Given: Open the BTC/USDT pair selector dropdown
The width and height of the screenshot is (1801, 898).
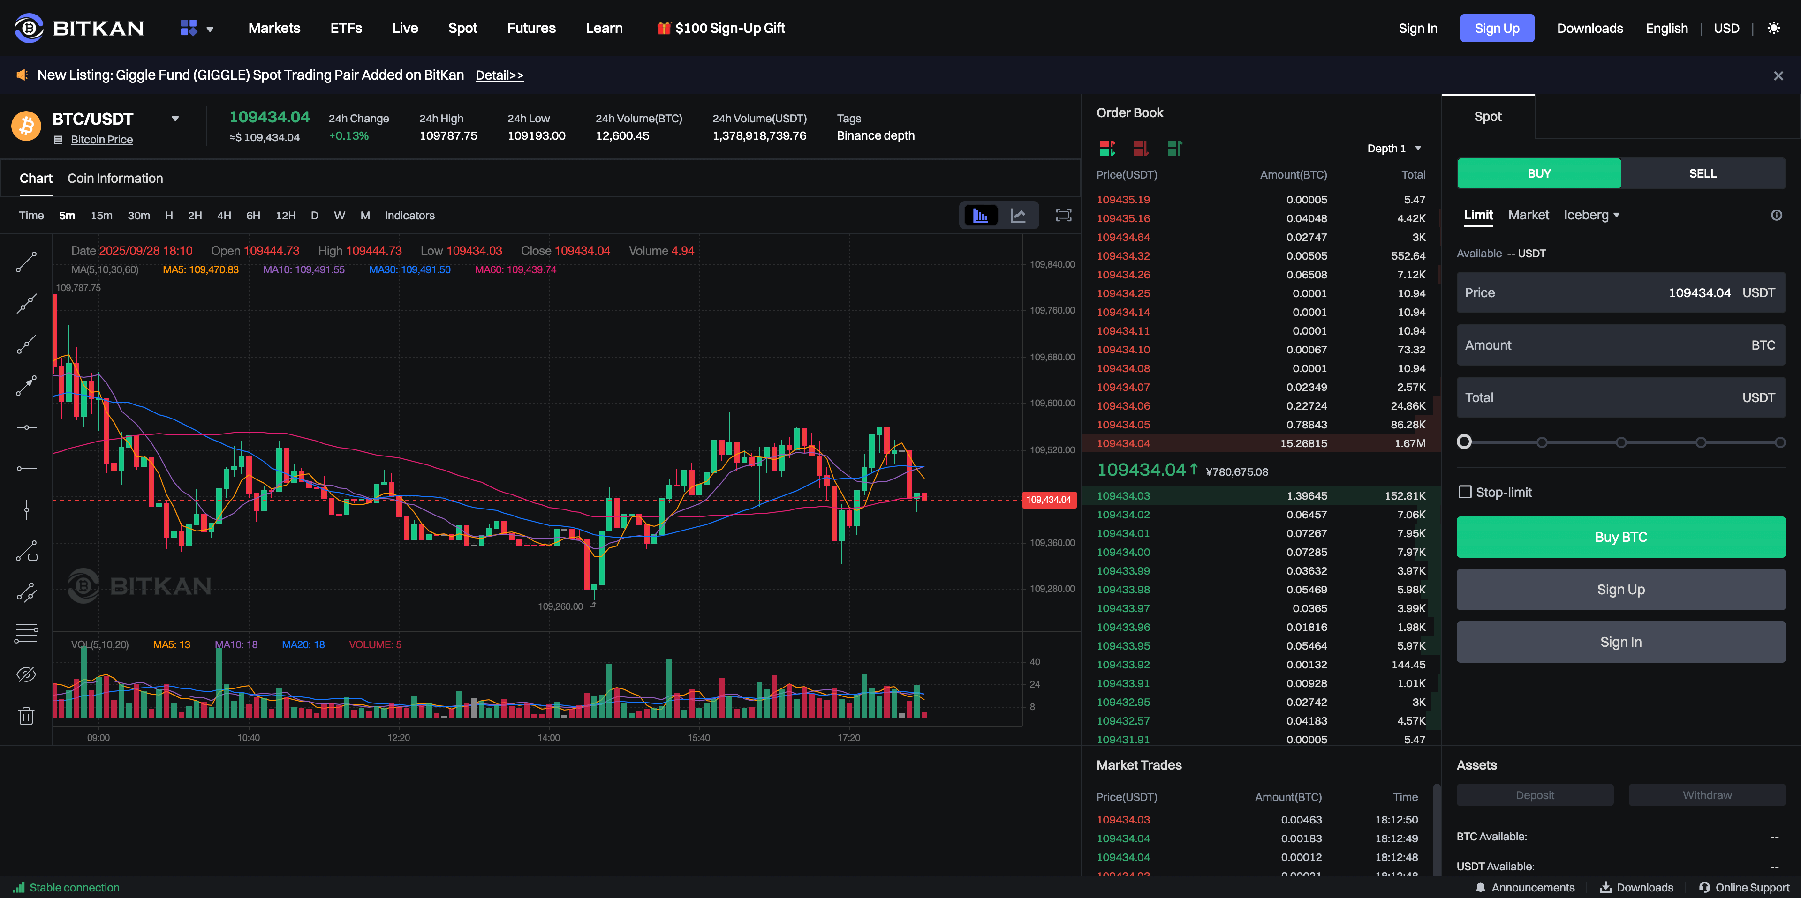Looking at the screenshot, I should point(175,118).
